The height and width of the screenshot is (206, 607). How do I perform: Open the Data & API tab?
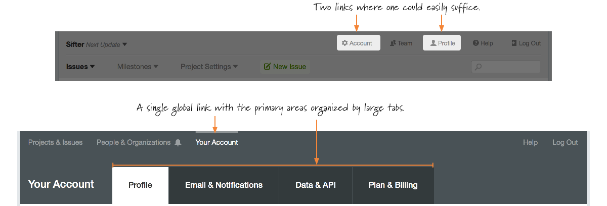316,185
